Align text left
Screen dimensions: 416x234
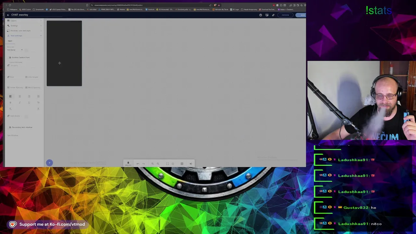[x=10, y=97]
